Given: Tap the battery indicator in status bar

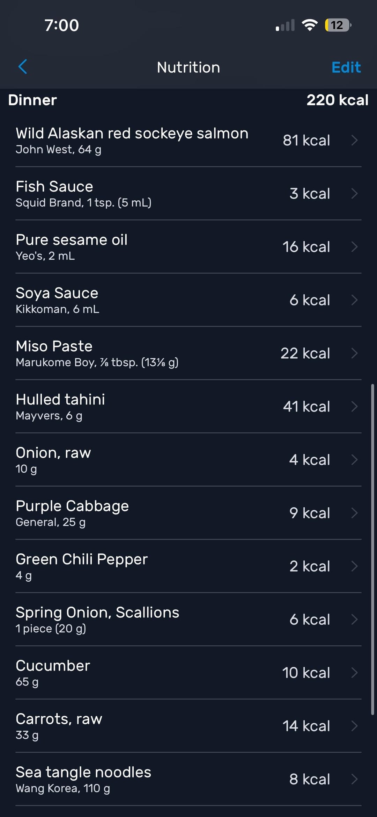Looking at the screenshot, I should pyautogui.click(x=338, y=25).
